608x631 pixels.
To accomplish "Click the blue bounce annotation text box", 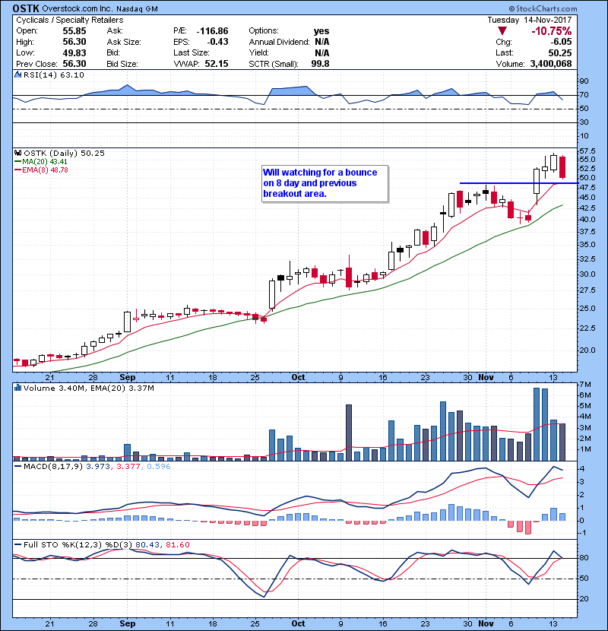I will (325, 183).
